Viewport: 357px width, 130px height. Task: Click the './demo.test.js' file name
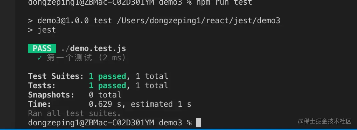coord(93,48)
